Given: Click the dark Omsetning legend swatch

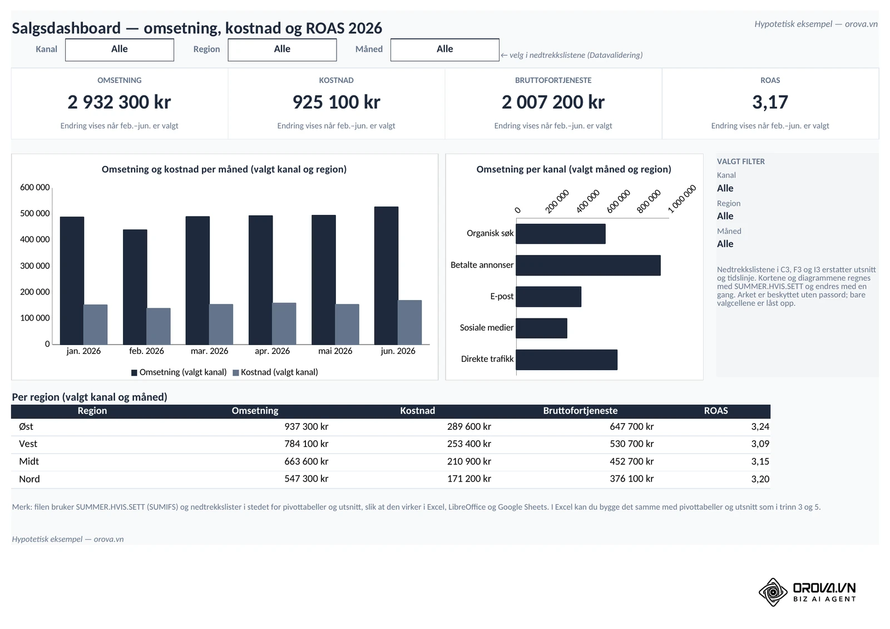Looking at the screenshot, I should pyautogui.click(x=134, y=372).
